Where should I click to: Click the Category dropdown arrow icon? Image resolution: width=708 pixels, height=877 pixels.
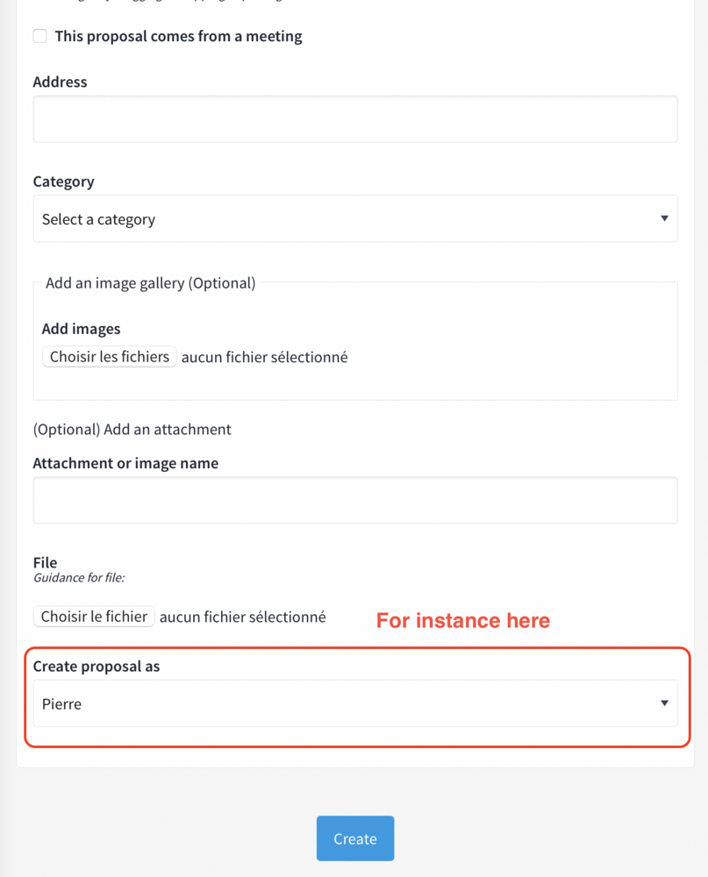(x=664, y=218)
